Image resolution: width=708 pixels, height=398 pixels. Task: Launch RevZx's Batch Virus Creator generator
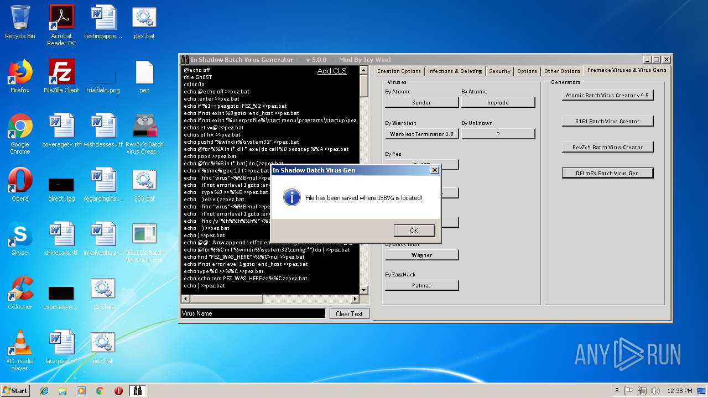point(607,147)
